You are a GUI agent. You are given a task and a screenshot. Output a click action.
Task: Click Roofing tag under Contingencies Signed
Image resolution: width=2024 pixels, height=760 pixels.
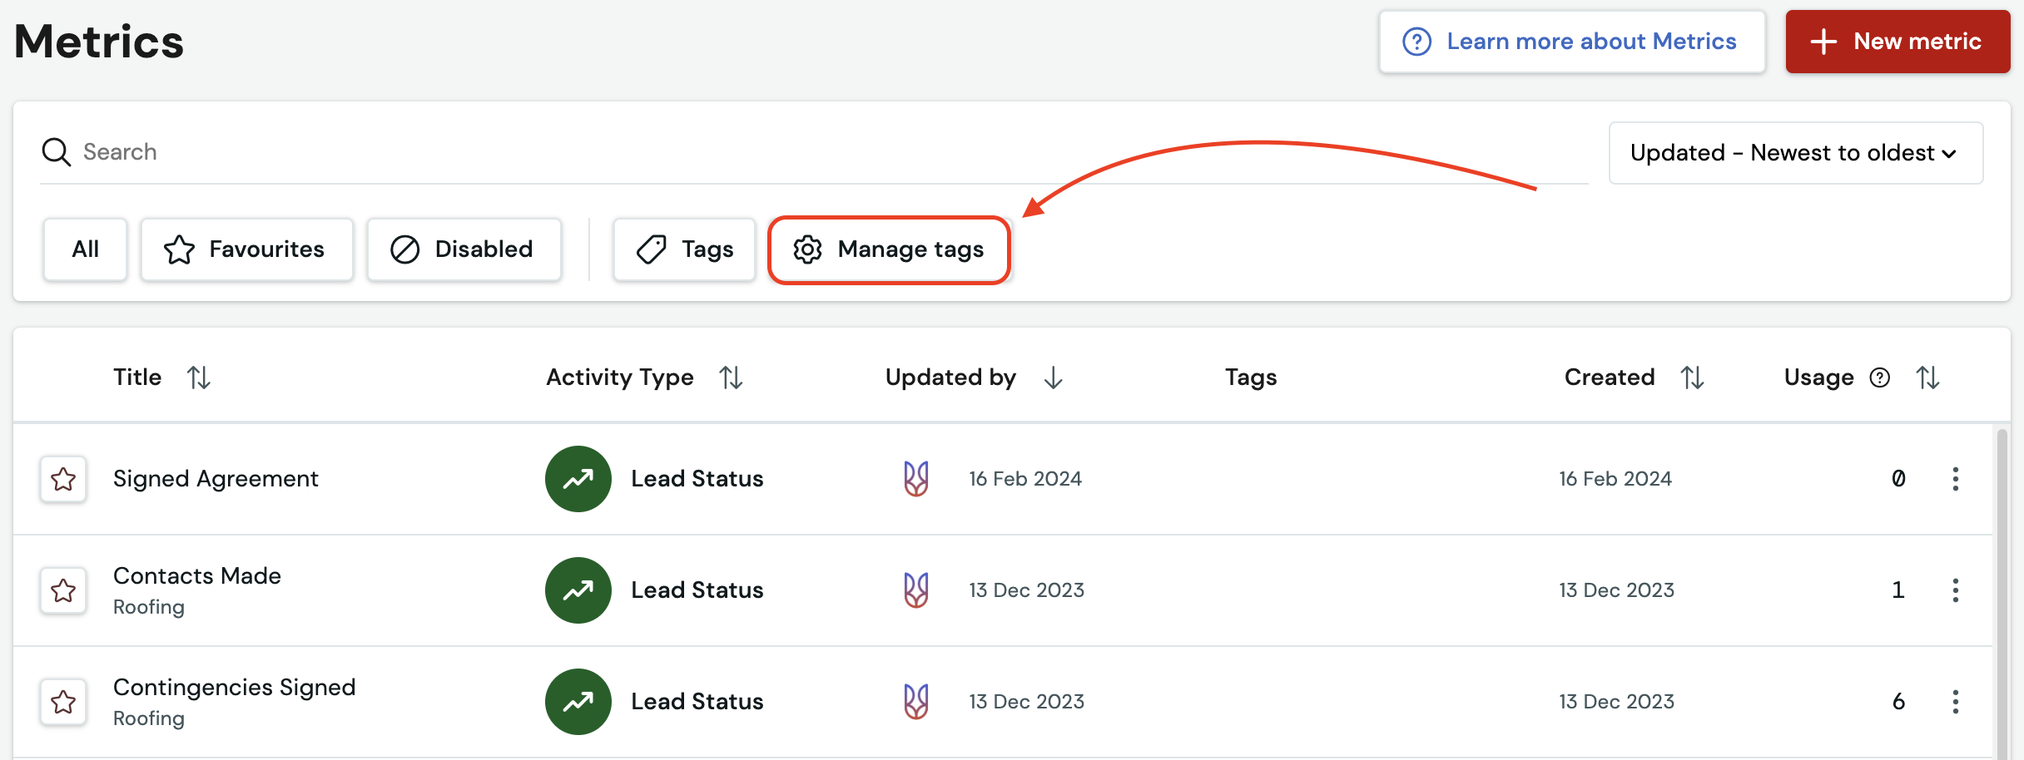coord(149,718)
